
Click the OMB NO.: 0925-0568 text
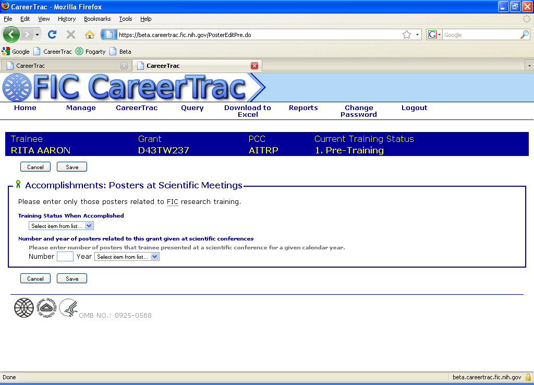coord(115,316)
